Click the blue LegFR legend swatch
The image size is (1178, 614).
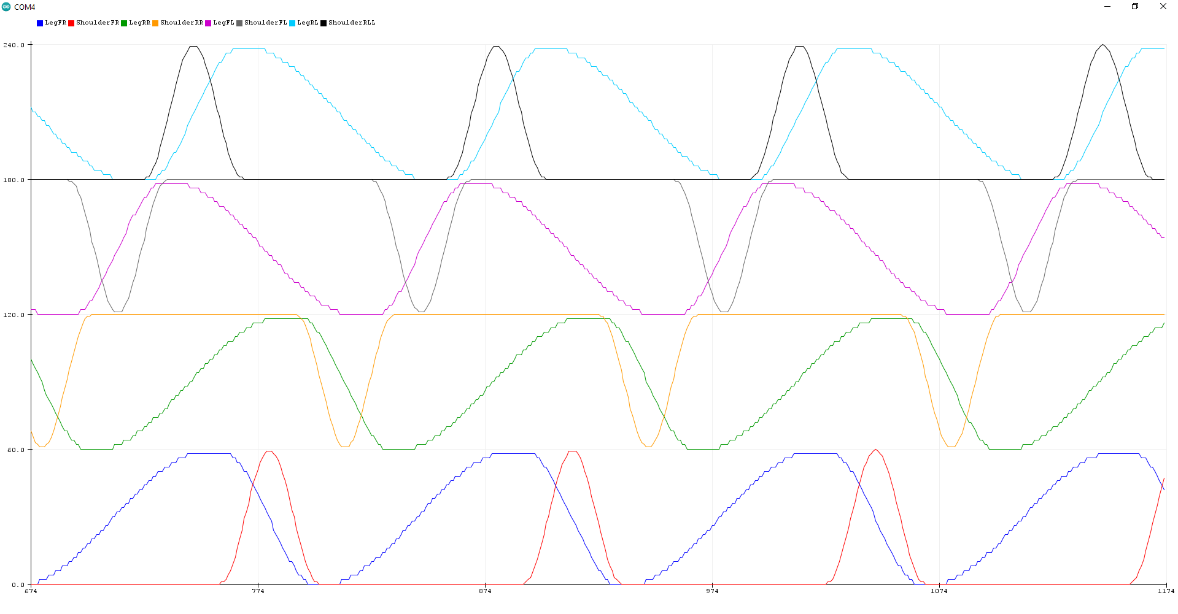(x=40, y=23)
